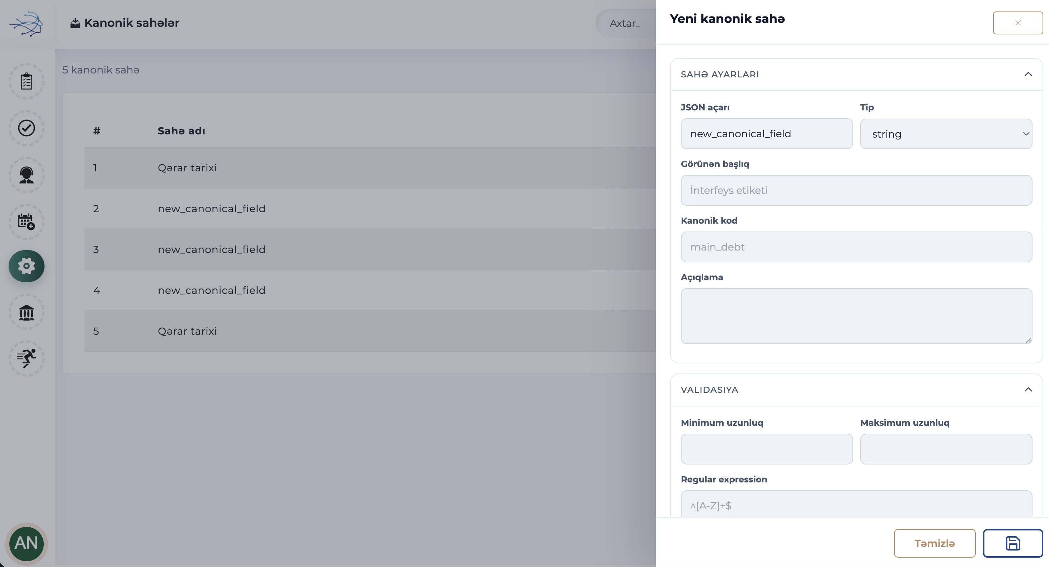Collapse the VALIDASIYA section

(1028, 390)
